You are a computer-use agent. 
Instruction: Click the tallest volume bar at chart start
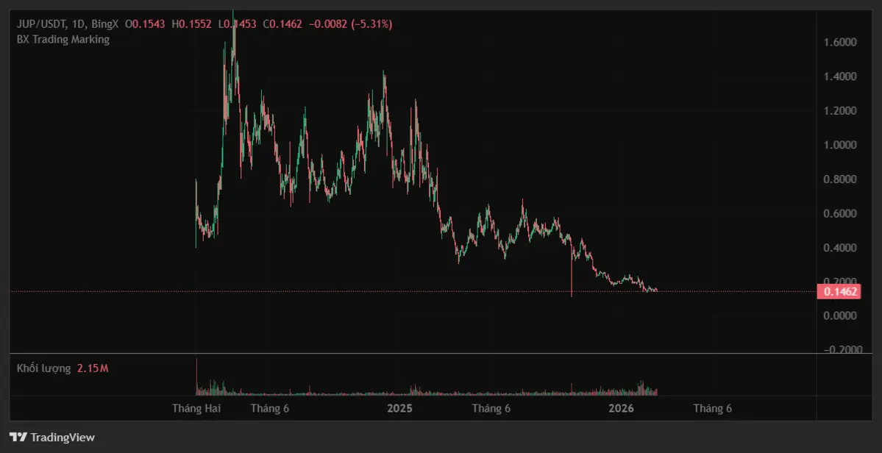coord(196,377)
